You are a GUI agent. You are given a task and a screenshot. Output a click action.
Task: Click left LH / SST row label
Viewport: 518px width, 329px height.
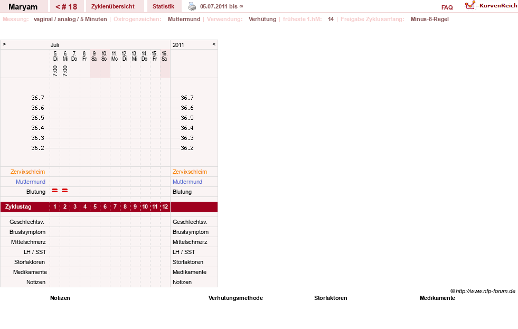[35, 252]
